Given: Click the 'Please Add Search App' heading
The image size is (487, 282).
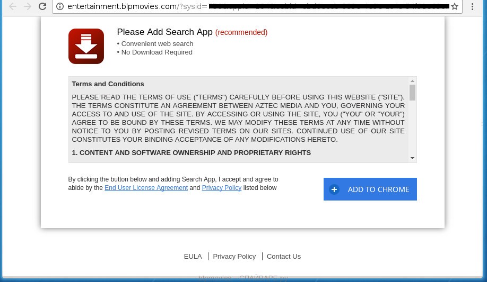Looking at the screenshot, I should coord(164,32).
